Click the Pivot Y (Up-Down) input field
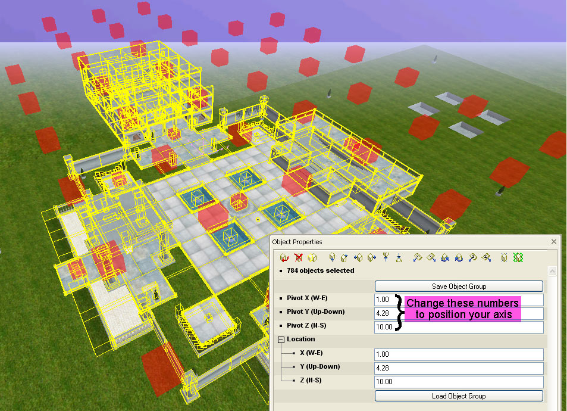The height and width of the screenshot is (411, 567). pyautogui.click(x=459, y=313)
